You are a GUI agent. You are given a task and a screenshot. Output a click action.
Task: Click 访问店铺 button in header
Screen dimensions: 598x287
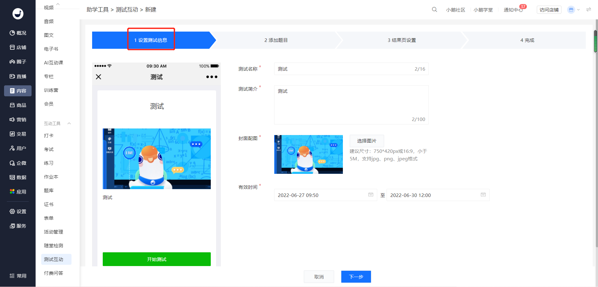click(549, 10)
